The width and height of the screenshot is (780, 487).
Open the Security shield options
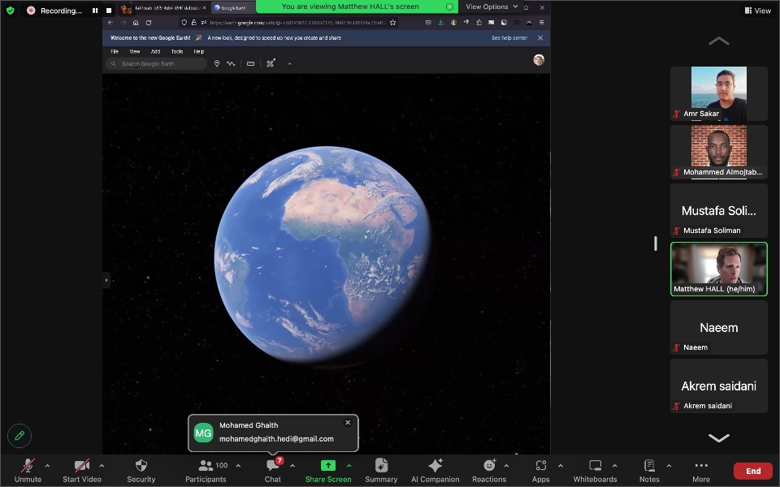click(141, 471)
